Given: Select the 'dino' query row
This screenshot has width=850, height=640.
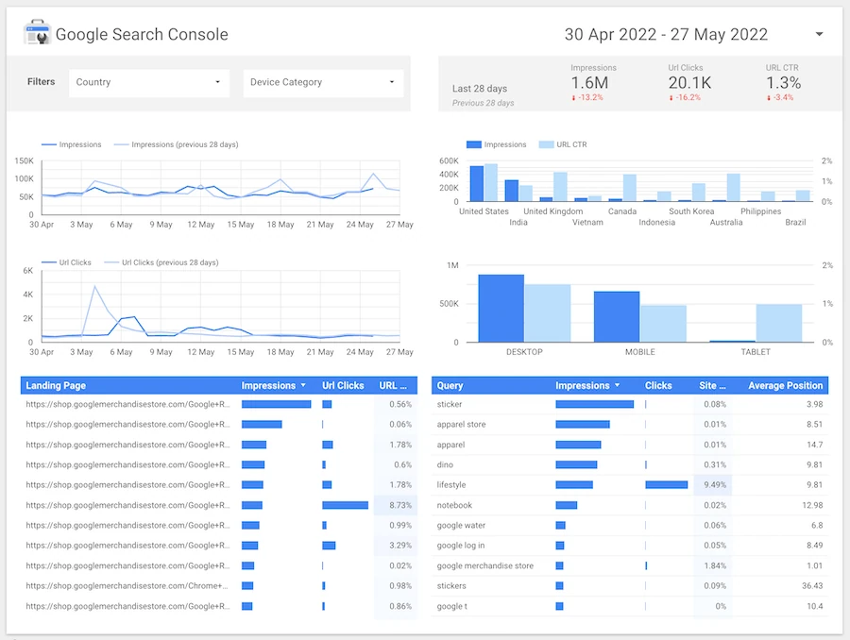Looking at the screenshot, I should [630, 465].
